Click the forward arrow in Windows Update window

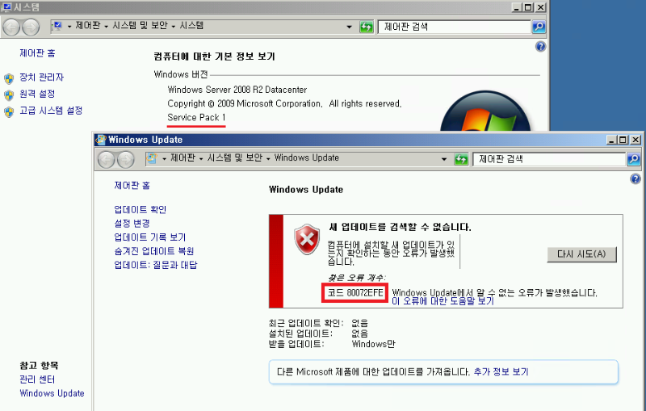click(x=125, y=159)
